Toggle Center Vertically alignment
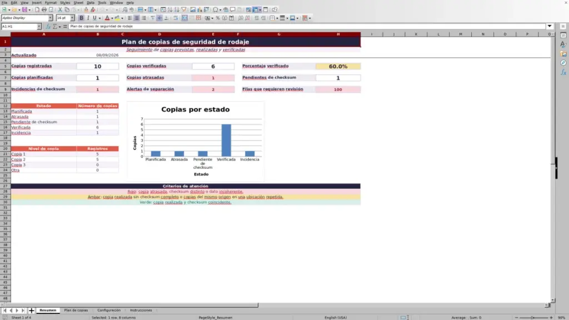569x320 pixels. pos(159,18)
